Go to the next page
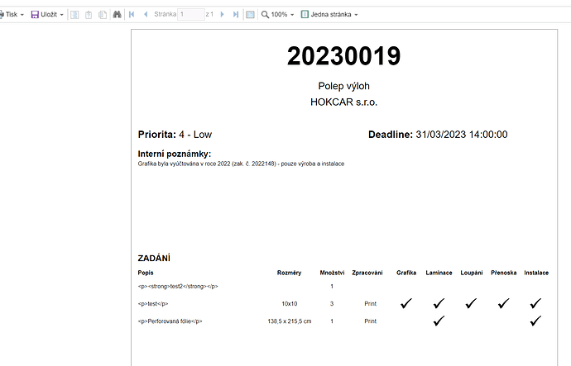This screenshot has width=571, height=366. (222, 15)
